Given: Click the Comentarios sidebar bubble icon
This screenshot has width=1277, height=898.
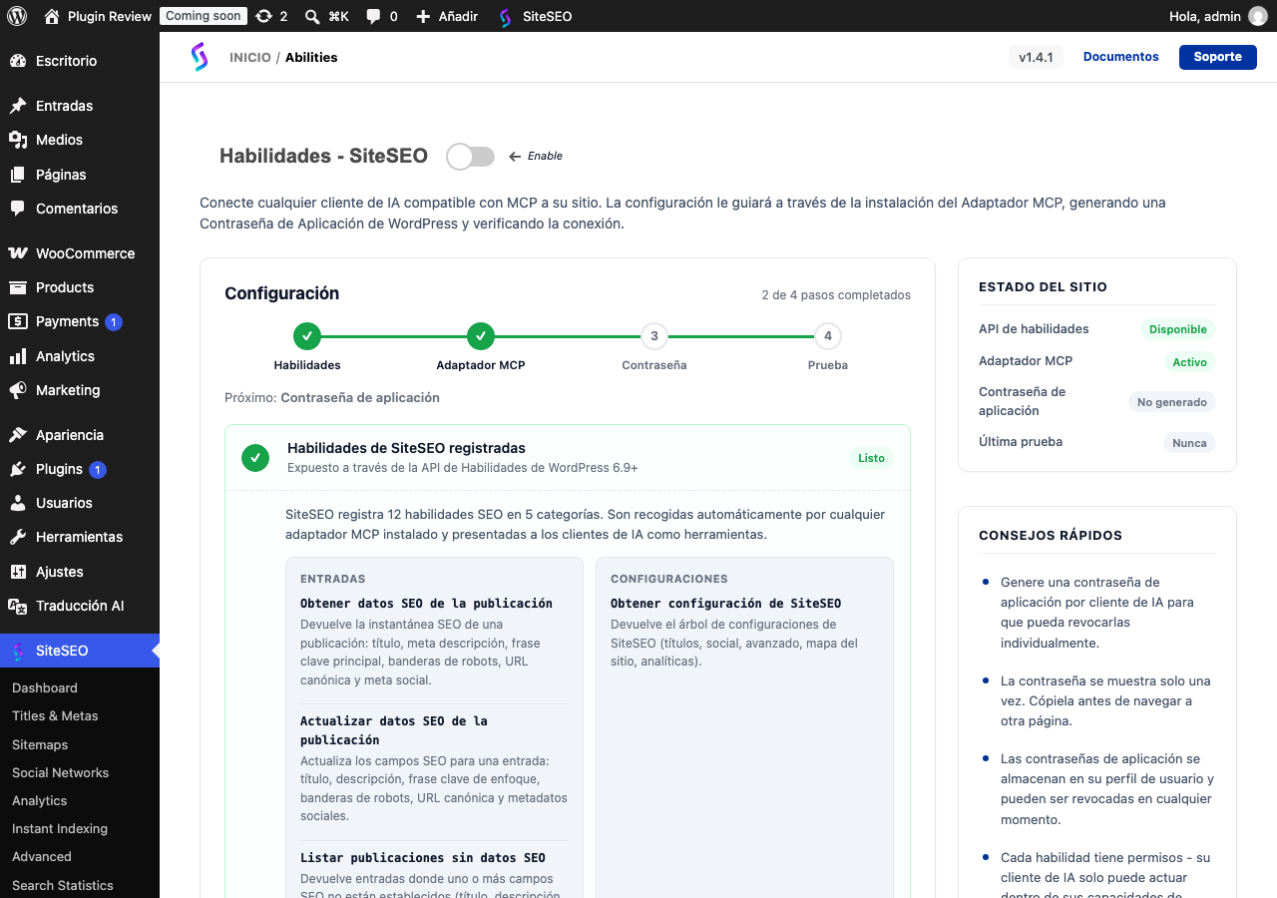Looking at the screenshot, I should point(18,209).
